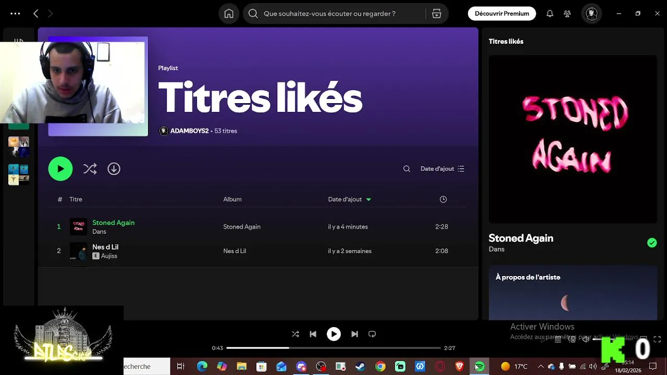Screen dimensions: 667x375
Task: Open the sidebar orange playlist thumbnail
Action: click(19, 146)
